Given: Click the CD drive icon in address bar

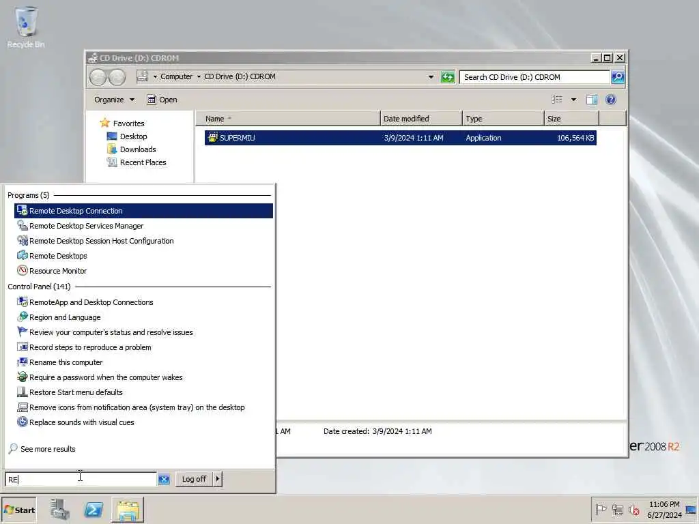Looking at the screenshot, I should pyautogui.click(x=142, y=76).
